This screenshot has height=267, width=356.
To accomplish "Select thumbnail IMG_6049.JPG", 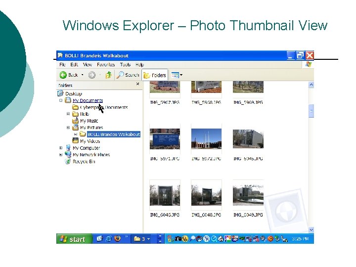I will [248, 195].
